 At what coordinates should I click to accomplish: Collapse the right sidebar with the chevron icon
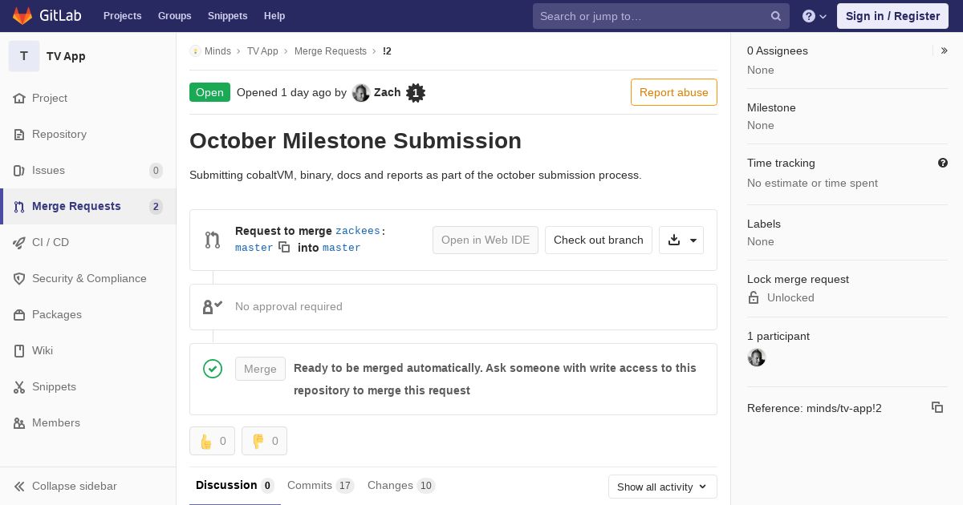[x=945, y=50]
